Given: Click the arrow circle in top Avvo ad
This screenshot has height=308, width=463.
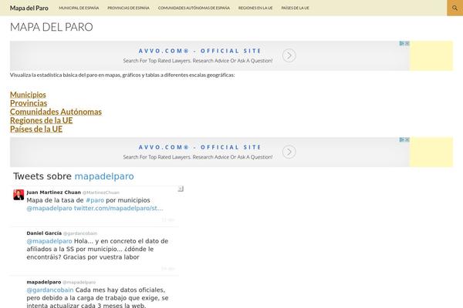Looking at the screenshot, I should (x=289, y=55).
